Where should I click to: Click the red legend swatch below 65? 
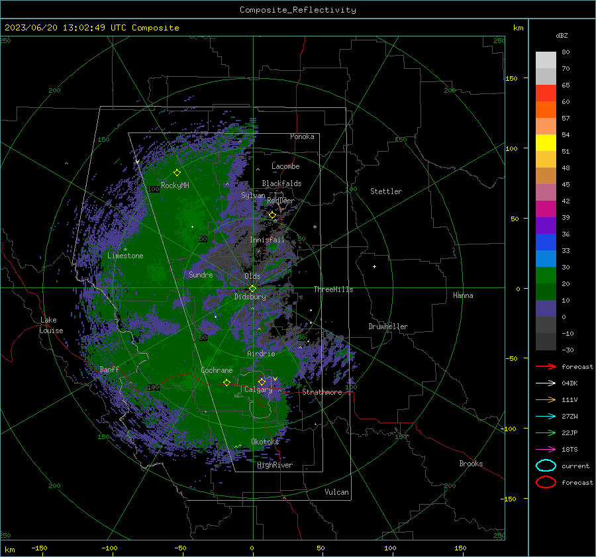tap(546, 93)
